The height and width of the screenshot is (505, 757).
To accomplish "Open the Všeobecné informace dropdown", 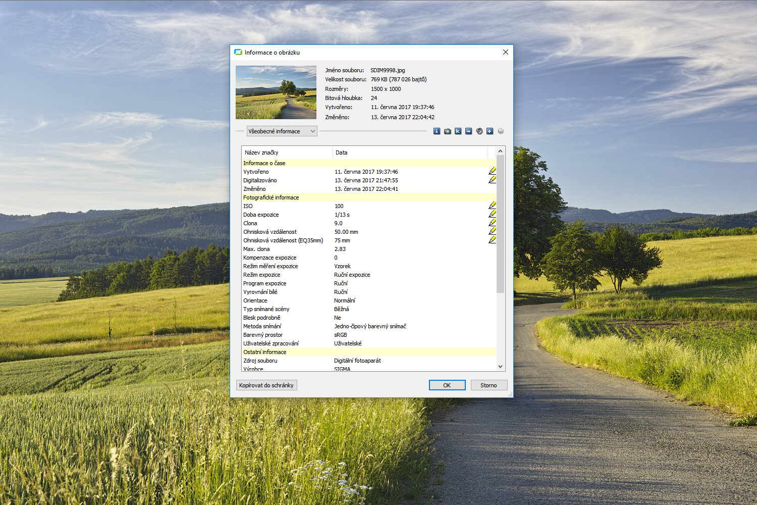I will pyautogui.click(x=282, y=131).
